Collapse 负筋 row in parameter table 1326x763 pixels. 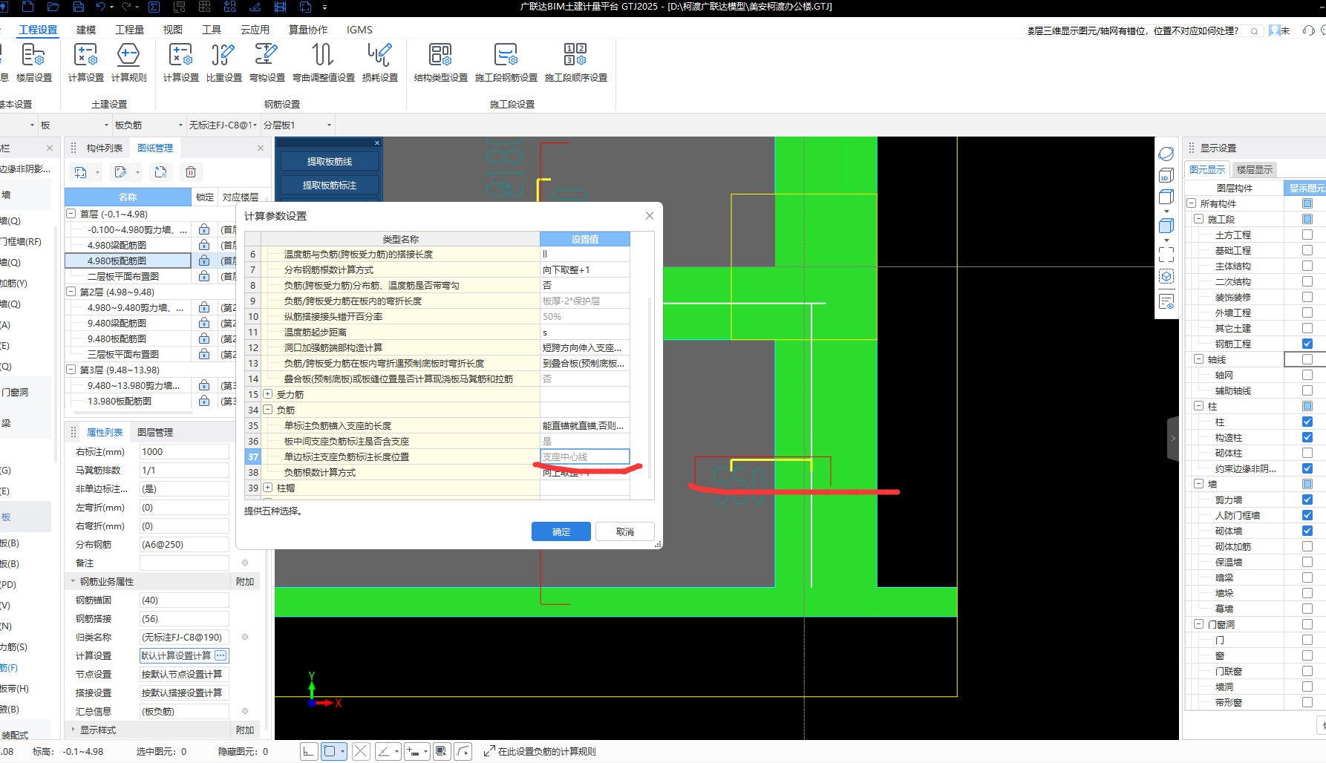(268, 410)
